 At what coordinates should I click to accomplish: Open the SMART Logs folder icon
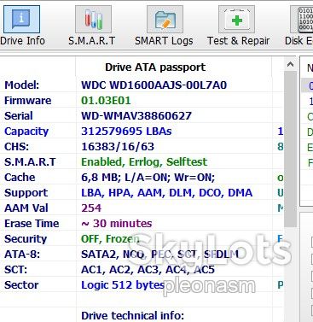tap(165, 20)
